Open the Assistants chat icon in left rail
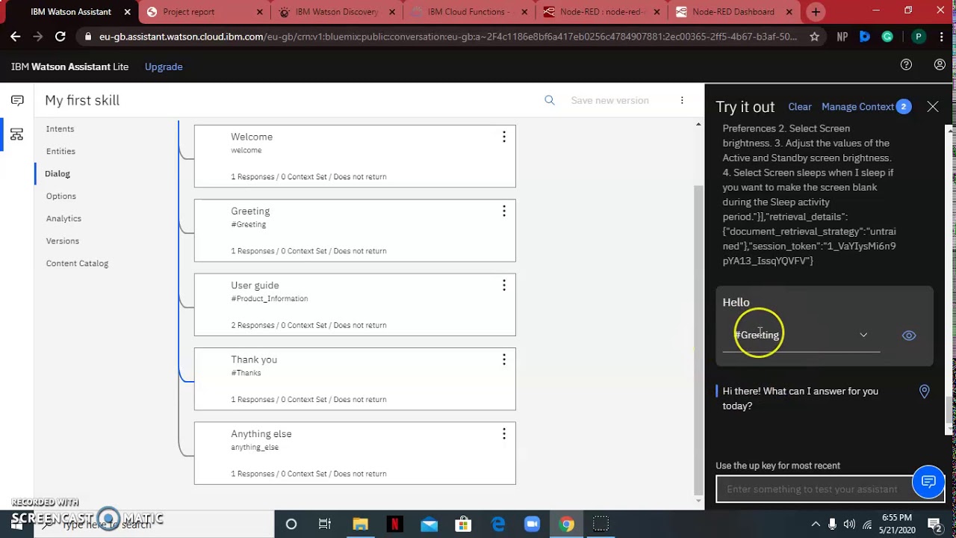 [17, 100]
